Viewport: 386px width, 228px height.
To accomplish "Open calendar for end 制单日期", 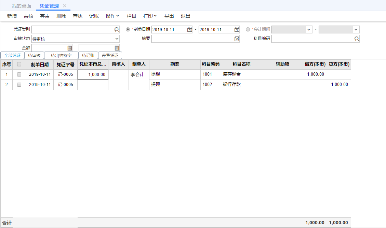I will [x=237, y=30].
